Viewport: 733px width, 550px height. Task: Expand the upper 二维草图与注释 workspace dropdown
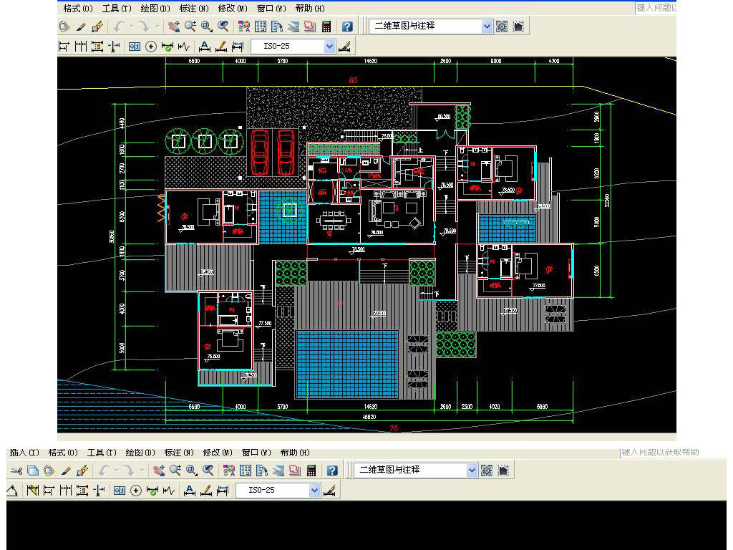click(x=487, y=26)
